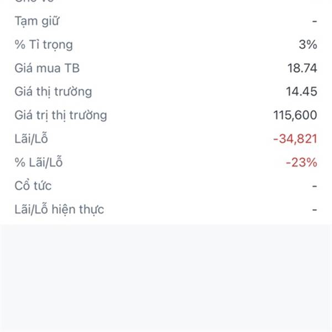Image resolution: width=332 pixels, height=332 pixels.
Task: Click the dash value beside Tạm giữ
Action: point(314,21)
